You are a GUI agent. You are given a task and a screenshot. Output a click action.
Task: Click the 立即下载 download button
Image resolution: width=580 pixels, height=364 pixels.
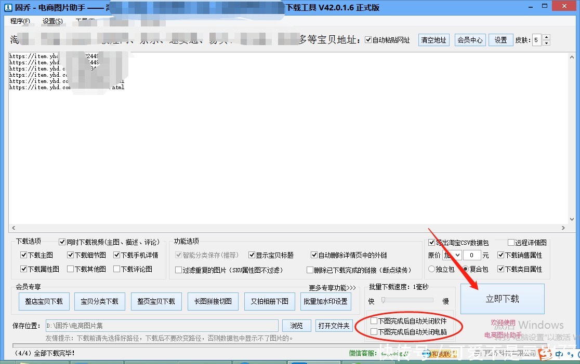click(502, 299)
